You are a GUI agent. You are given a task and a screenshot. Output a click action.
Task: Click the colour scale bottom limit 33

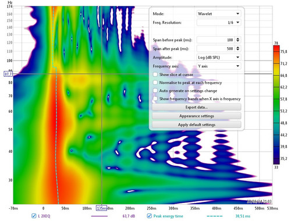[x=276, y=167]
